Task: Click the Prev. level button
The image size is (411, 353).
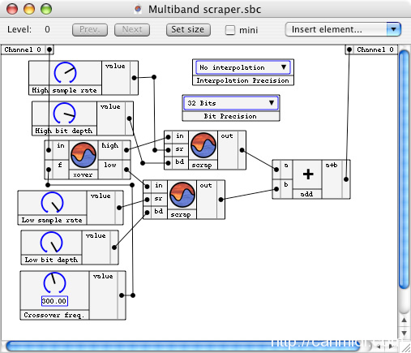Action: (90, 30)
